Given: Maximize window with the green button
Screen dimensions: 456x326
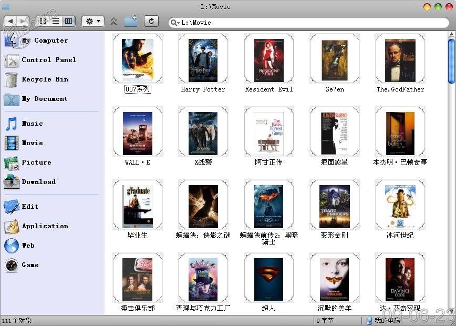Looking at the screenshot, I should click(x=438, y=7).
